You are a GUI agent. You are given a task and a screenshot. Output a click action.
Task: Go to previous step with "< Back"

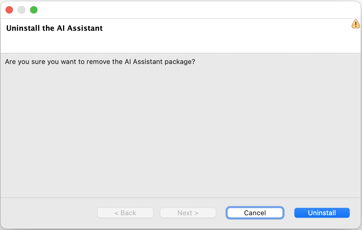tap(125, 213)
